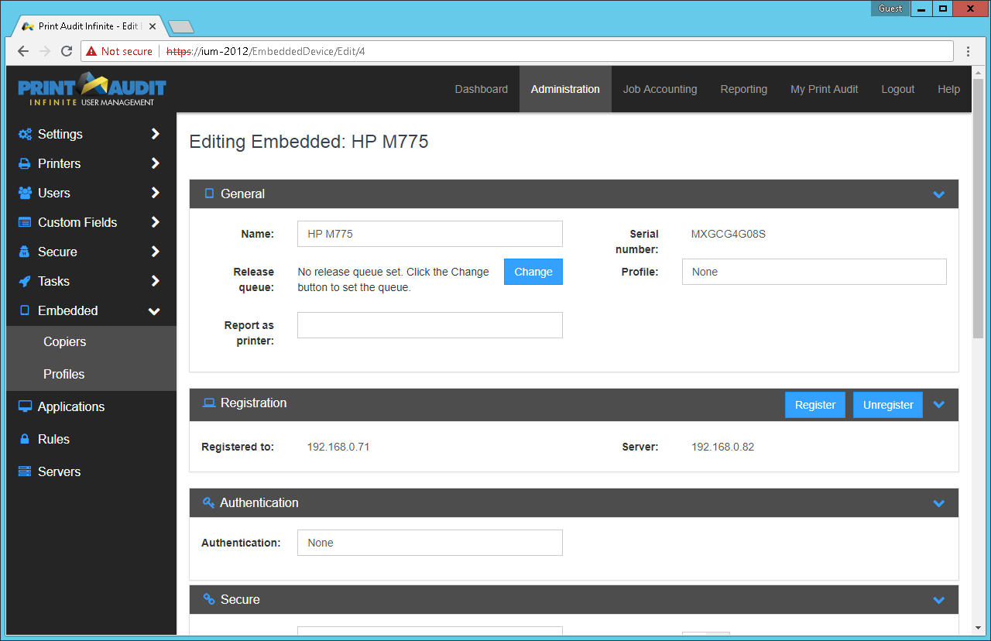Open My Print Audit menu item
Image resolution: width=991 pixels, height=641 pixels.
click(x=824, y=89)
